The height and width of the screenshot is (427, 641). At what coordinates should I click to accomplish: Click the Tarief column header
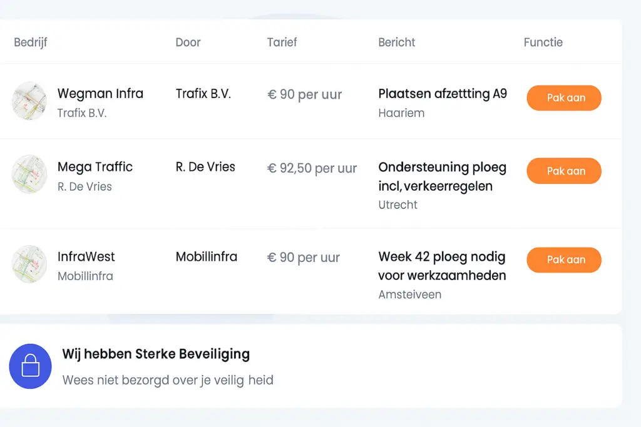(282, 43)
